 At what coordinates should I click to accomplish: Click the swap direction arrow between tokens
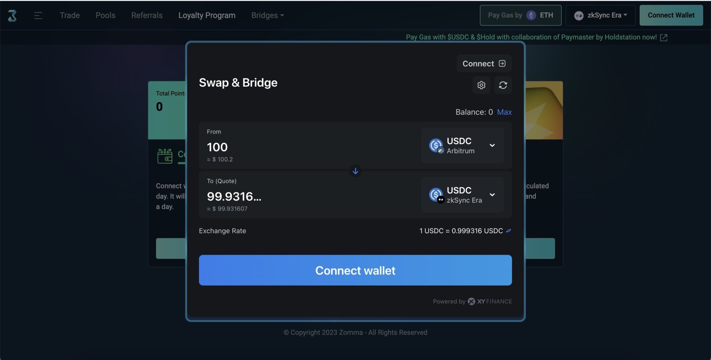(355, 171)
